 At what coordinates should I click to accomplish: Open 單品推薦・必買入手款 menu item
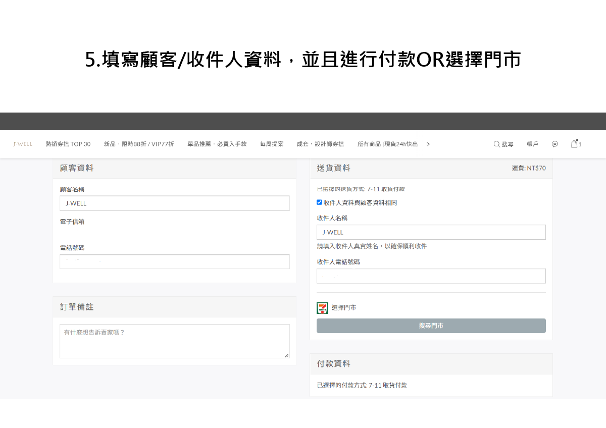coord(217,144)
